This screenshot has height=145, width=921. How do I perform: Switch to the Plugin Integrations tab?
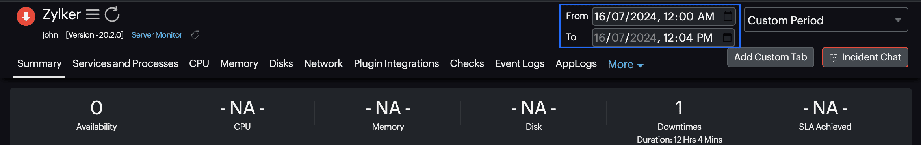(396, 63)
